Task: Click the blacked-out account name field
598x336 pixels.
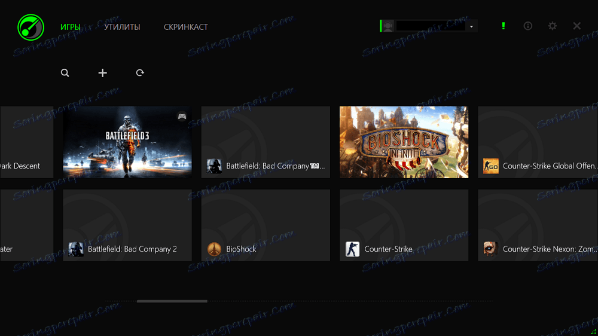Action: 431,26
